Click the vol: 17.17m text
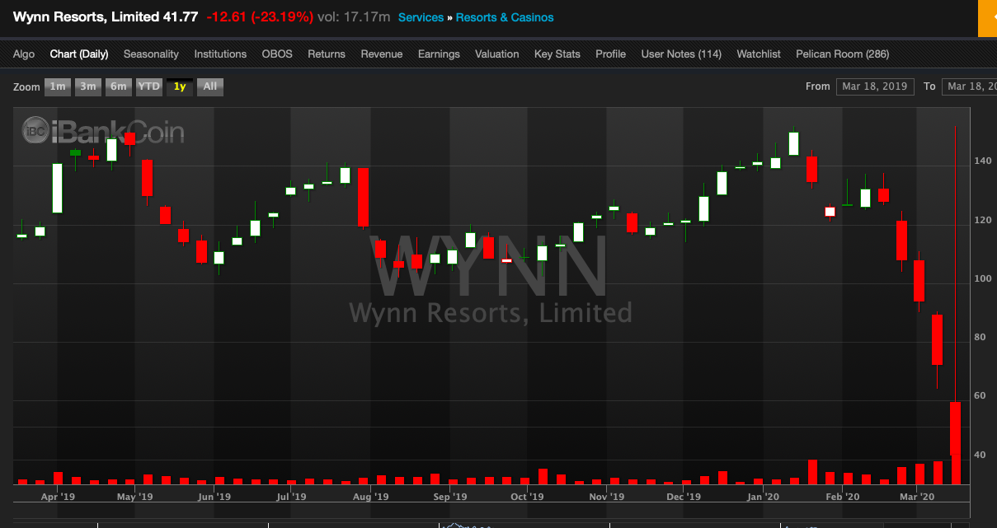The width and height of the screenshot is (997, 528). 354,17
